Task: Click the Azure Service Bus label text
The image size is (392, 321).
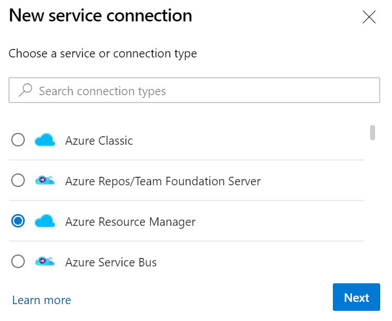Action: (111, 262)
